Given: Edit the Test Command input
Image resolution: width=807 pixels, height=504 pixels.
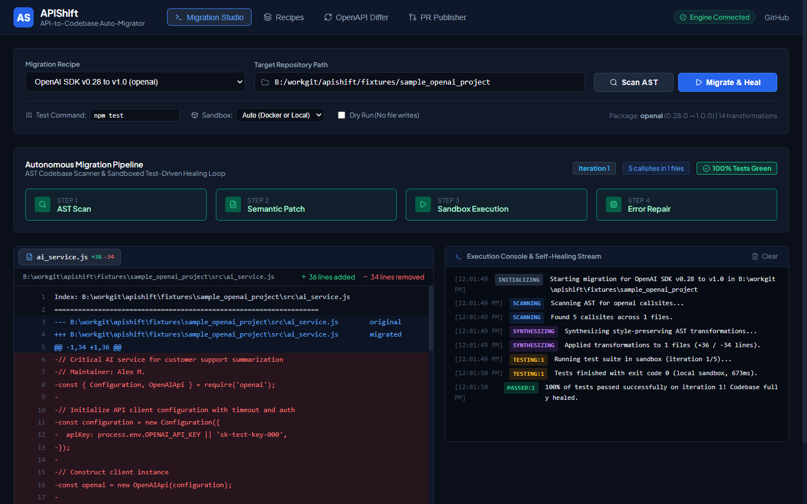Looking at the screenshot, I should [x=134, y=115].
